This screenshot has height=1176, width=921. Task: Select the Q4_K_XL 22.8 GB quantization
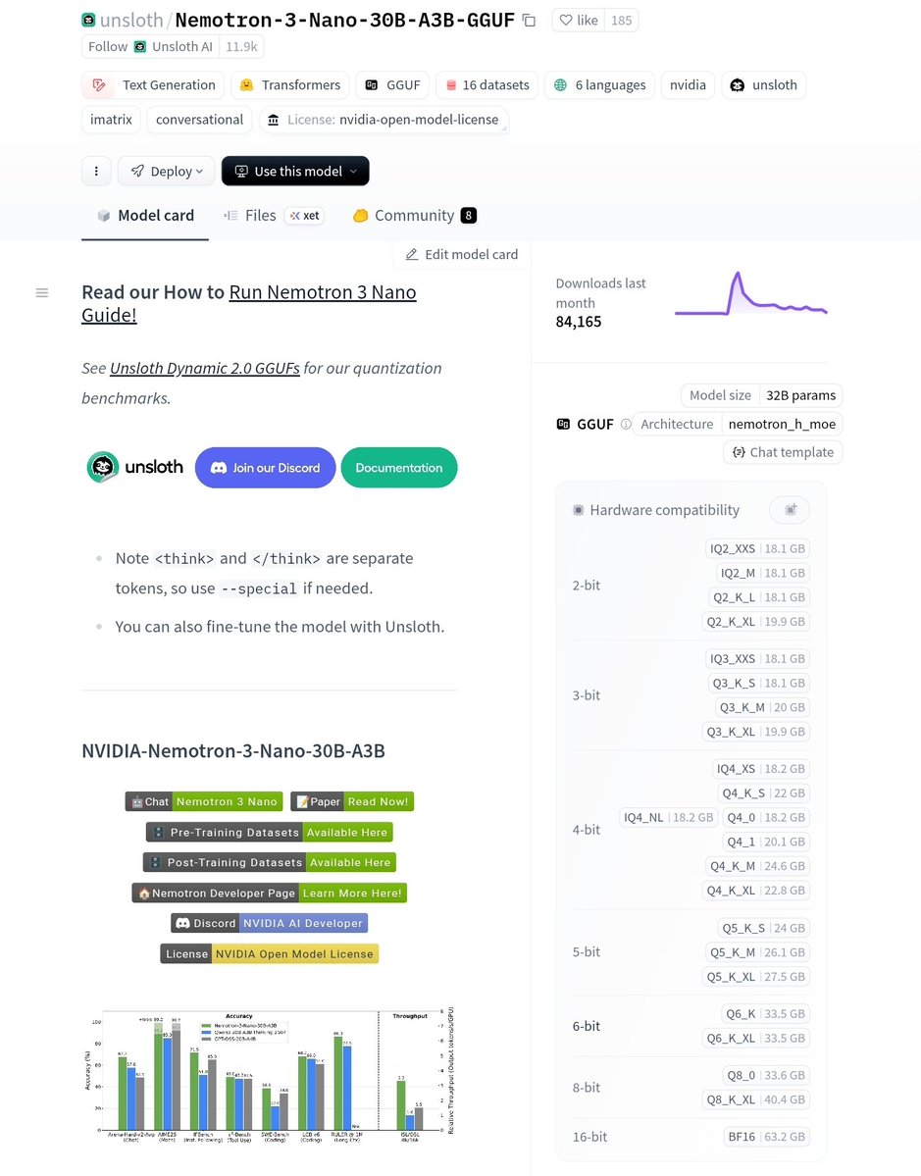point(756,891)
